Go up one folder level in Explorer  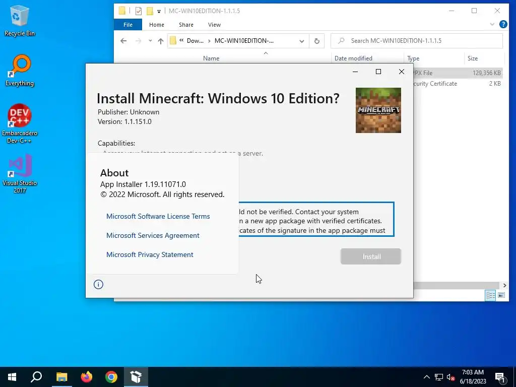point(161,41)
